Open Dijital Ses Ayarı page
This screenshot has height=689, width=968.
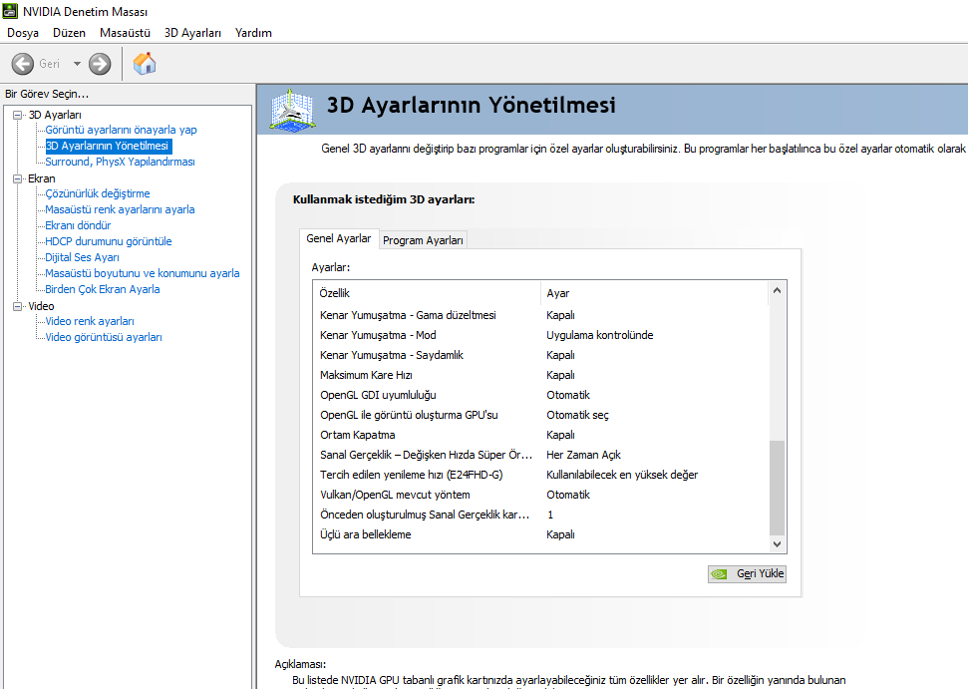coord(82,257)
